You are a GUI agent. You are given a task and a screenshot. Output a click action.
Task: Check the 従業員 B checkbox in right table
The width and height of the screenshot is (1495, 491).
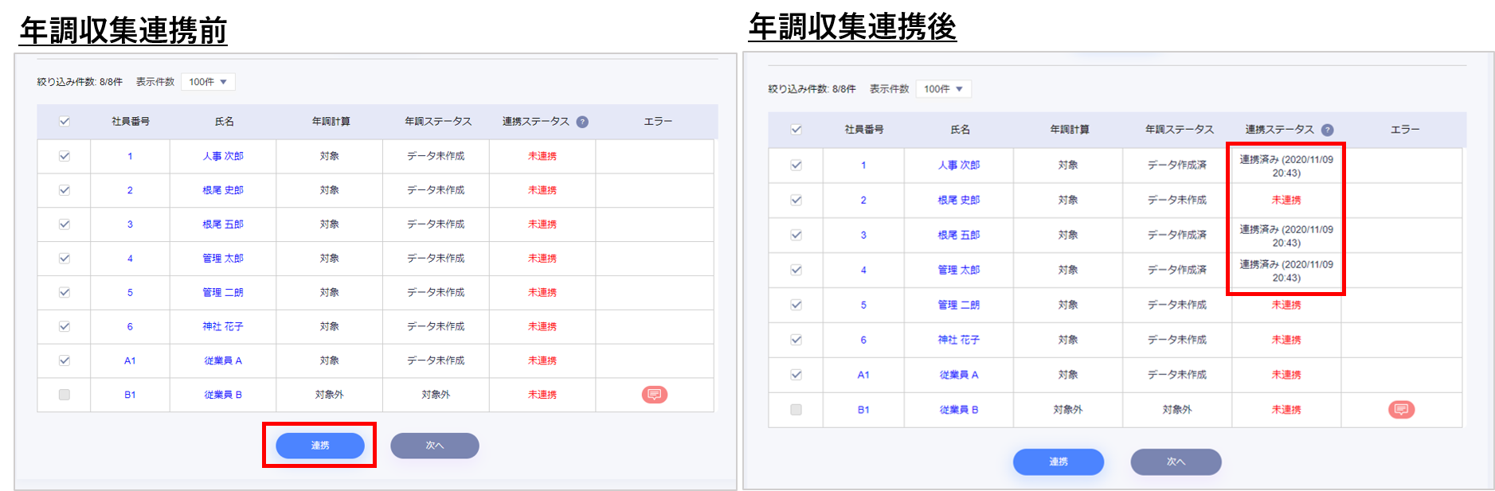coord(796,410)
